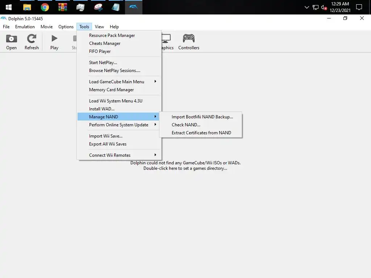This screenshot has height=278, width=371.
Task: Click the network tray icon
Action: (316, 7)
